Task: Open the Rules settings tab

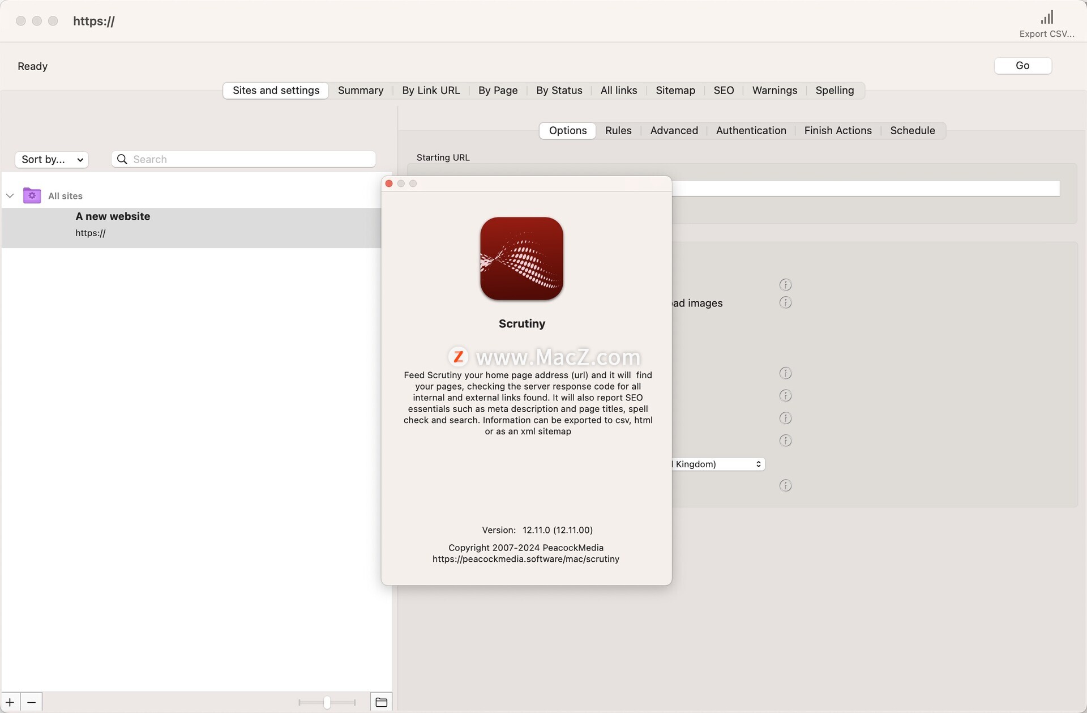Action: point(618,131)
